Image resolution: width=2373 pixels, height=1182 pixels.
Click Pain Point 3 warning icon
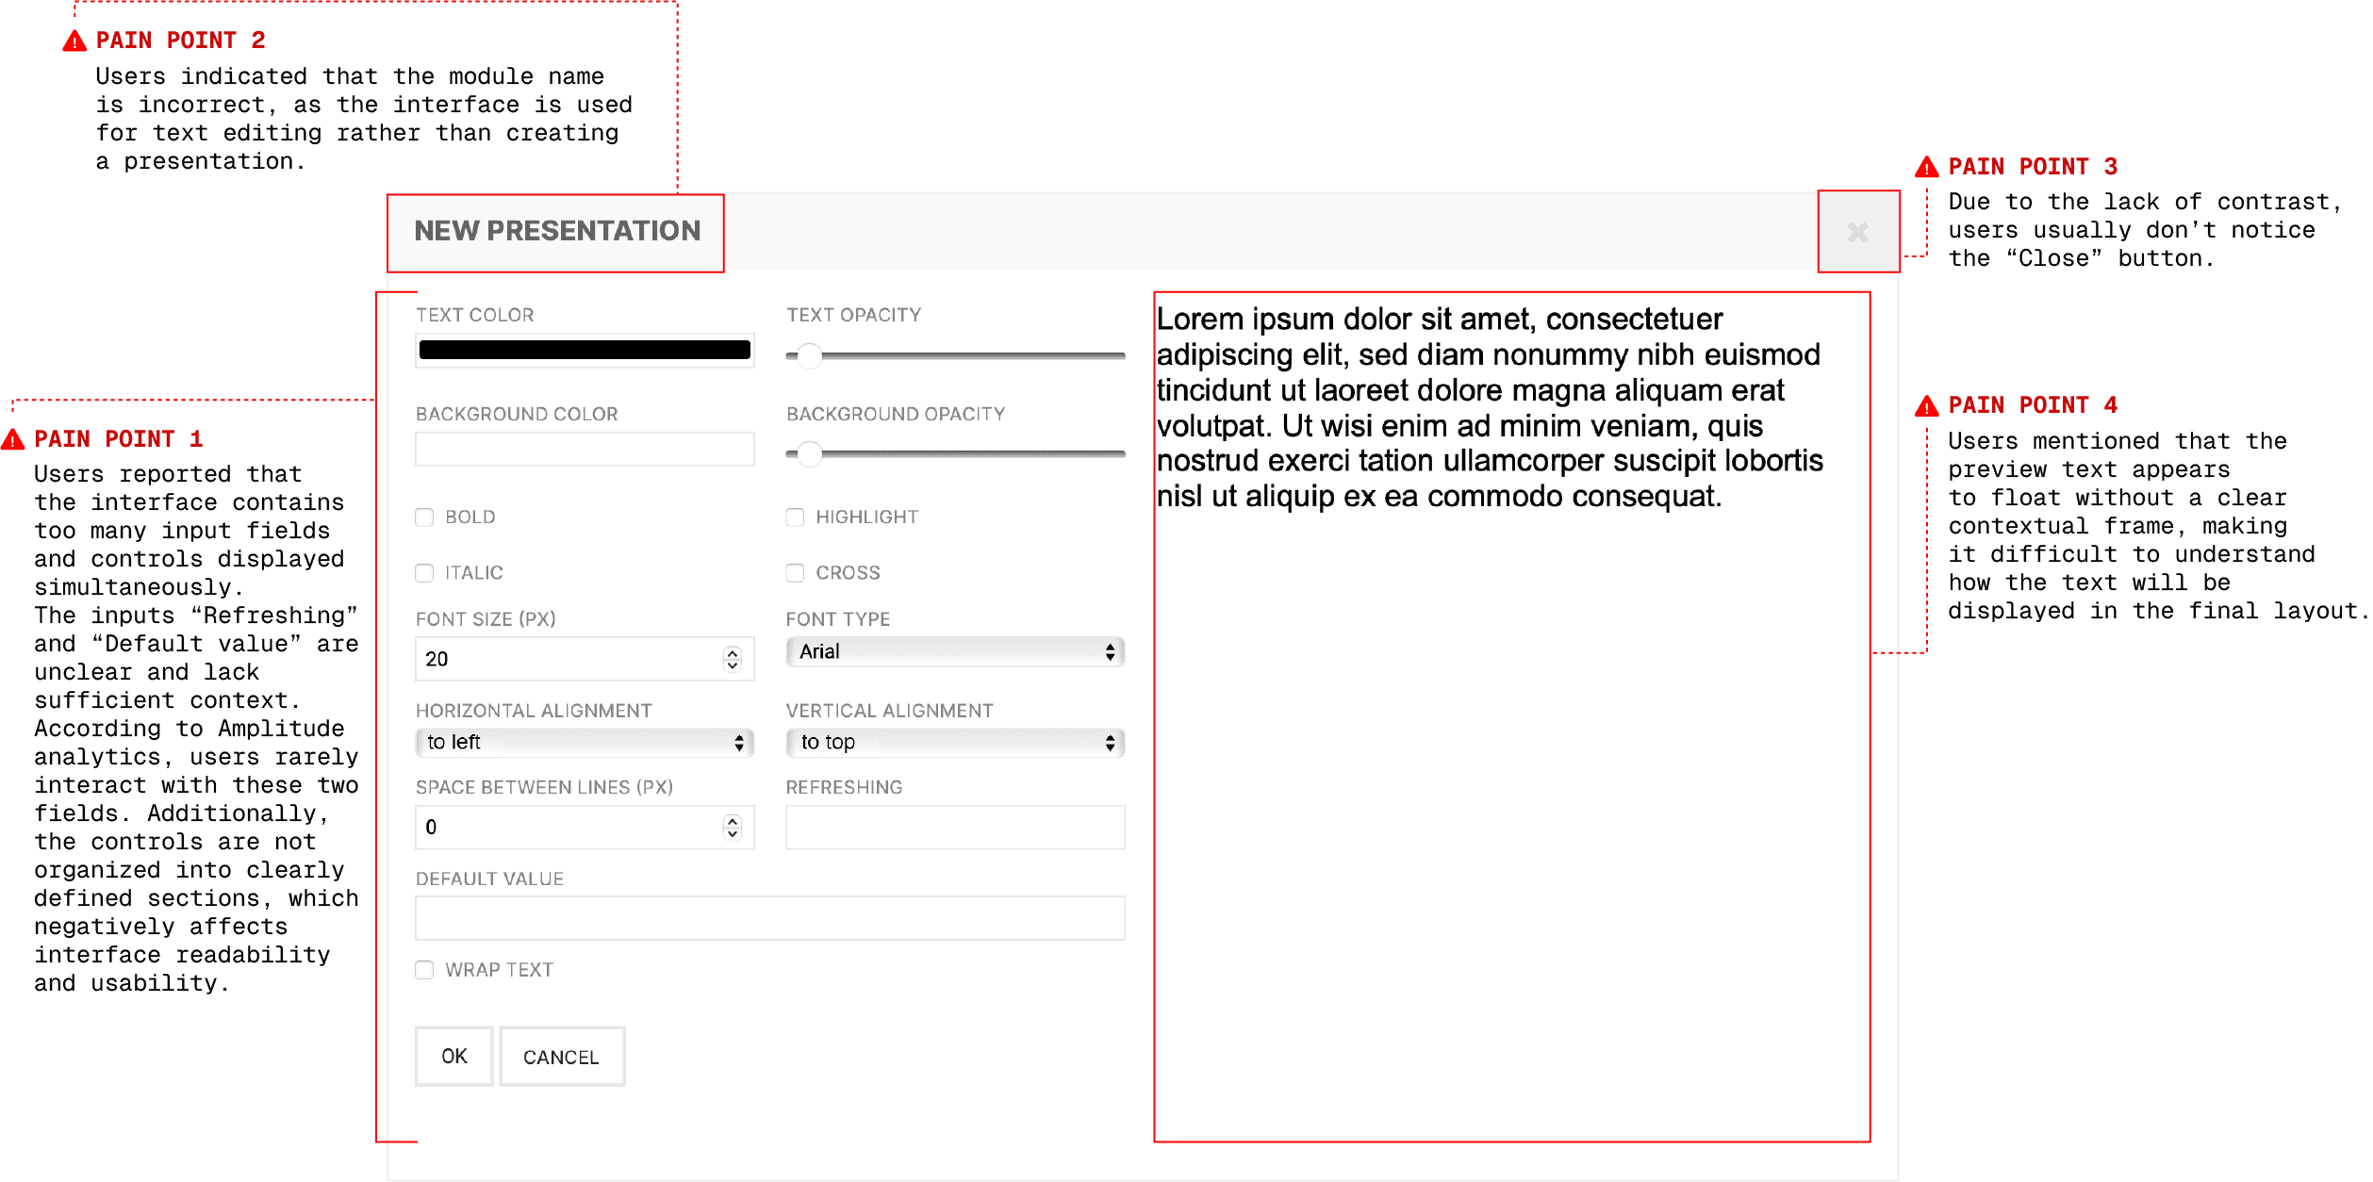pyautogui.click(x=1926, y=168)
